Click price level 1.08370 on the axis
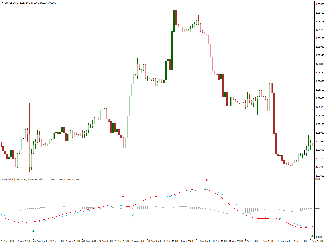The height and width of the screenshot is (244, 326). (320, 107)
